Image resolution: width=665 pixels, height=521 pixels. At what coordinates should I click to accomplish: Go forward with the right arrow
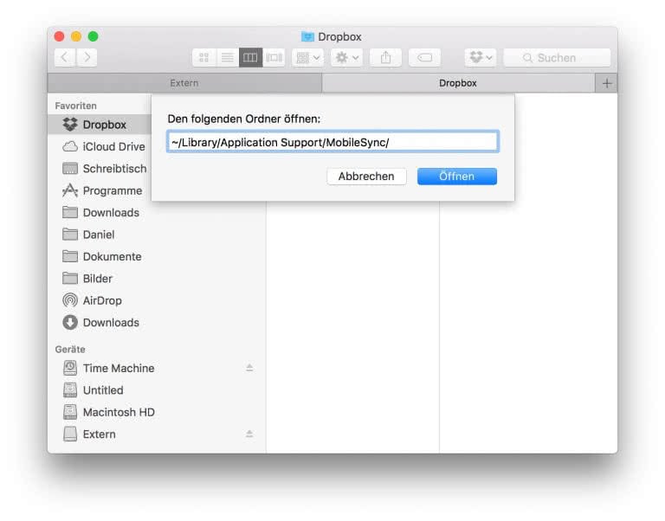[x=87, y=58]
